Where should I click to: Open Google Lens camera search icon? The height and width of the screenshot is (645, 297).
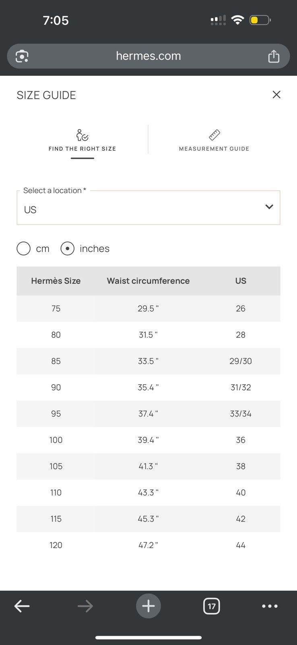(x=22, y=56)
